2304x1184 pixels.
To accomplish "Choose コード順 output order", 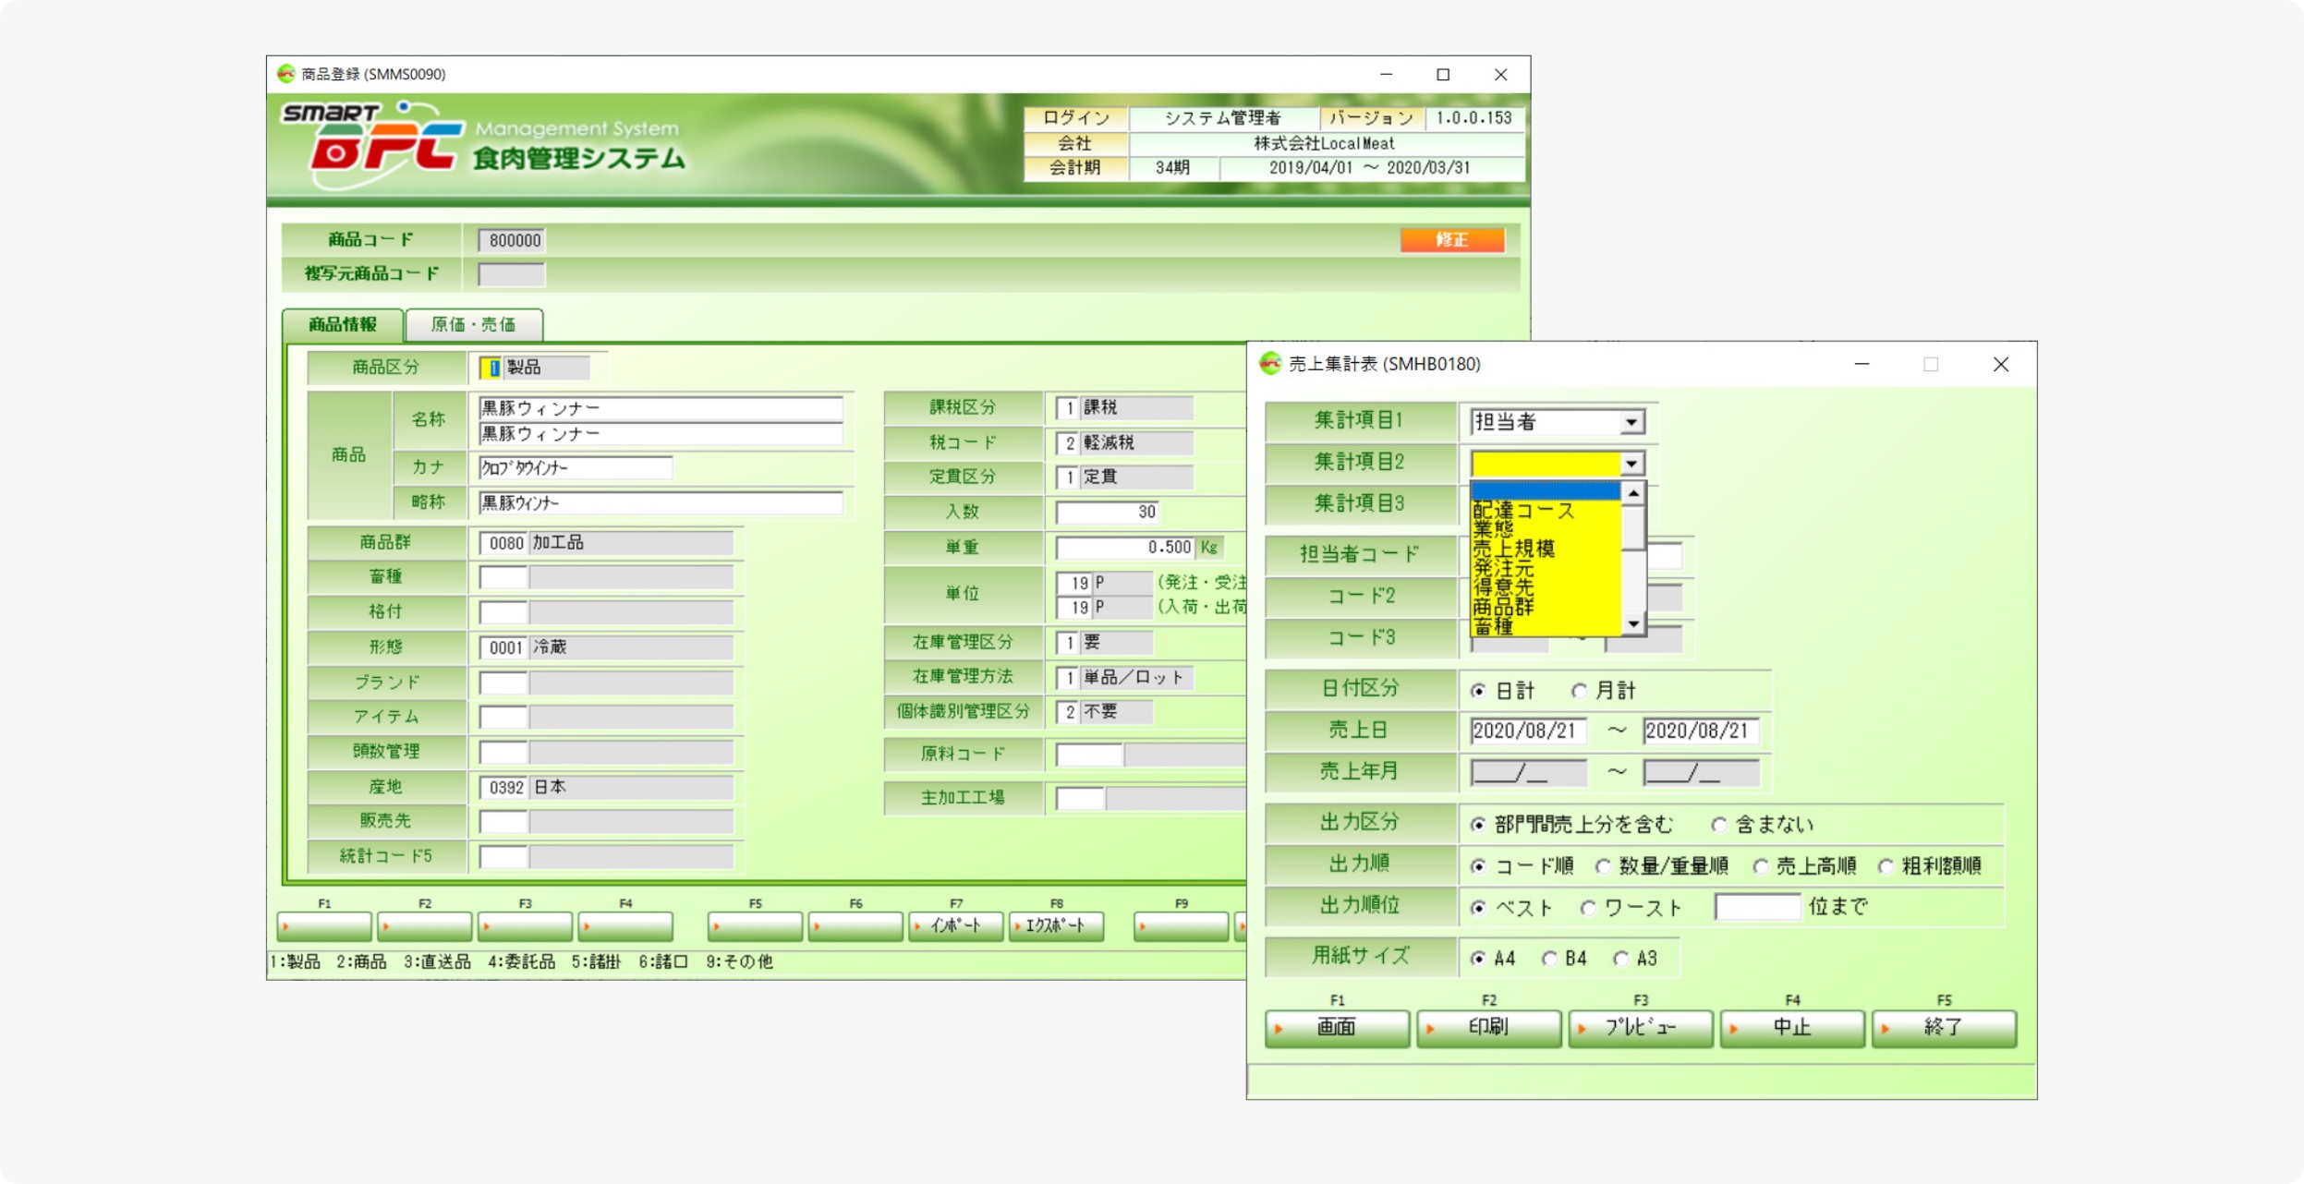I will click(x=1479, y=866).
